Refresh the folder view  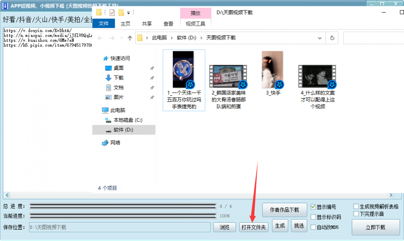(332, 38)
